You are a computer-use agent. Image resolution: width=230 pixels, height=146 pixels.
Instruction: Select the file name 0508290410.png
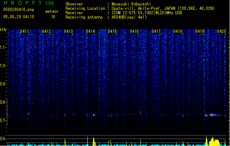point(19,9)
